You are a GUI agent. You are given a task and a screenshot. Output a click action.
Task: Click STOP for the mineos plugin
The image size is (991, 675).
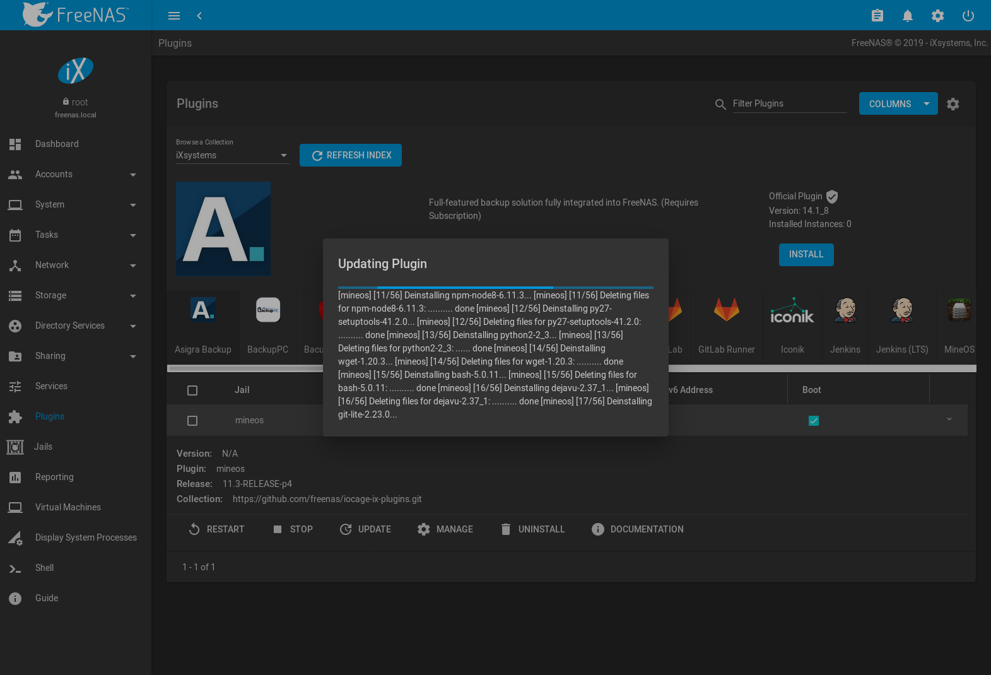[293, 529]
